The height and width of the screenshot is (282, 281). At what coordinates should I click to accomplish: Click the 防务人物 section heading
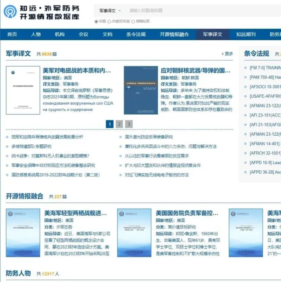point(18,273)
